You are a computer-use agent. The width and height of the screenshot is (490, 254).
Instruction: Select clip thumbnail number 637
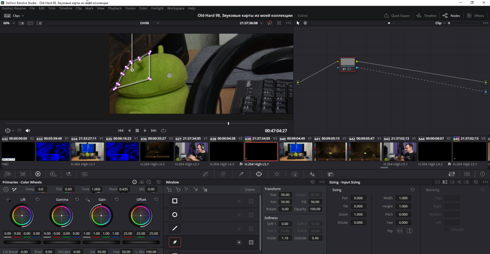click(x=191, y=151)
